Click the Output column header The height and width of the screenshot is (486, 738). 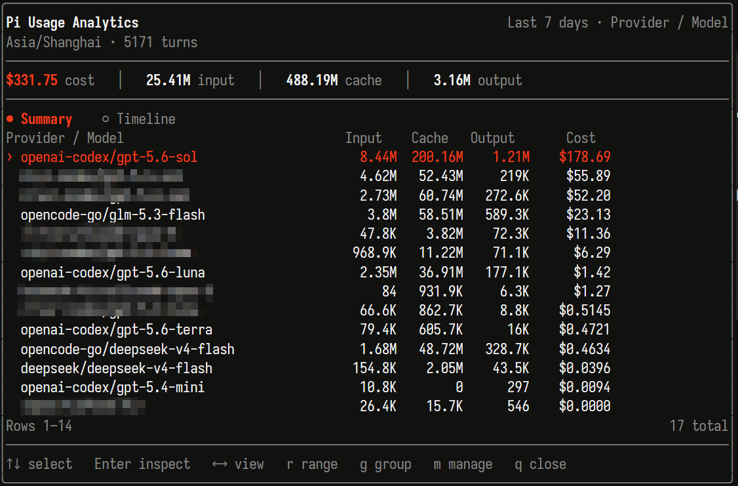pos(492,138)
